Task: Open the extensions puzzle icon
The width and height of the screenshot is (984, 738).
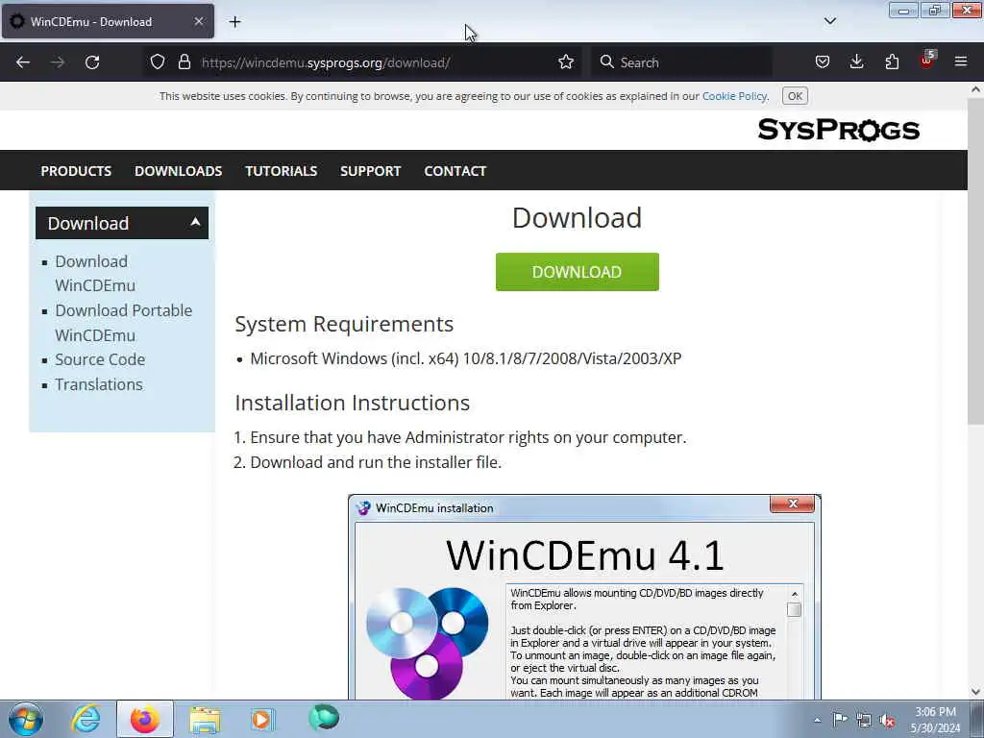Action: pos(892,62)
